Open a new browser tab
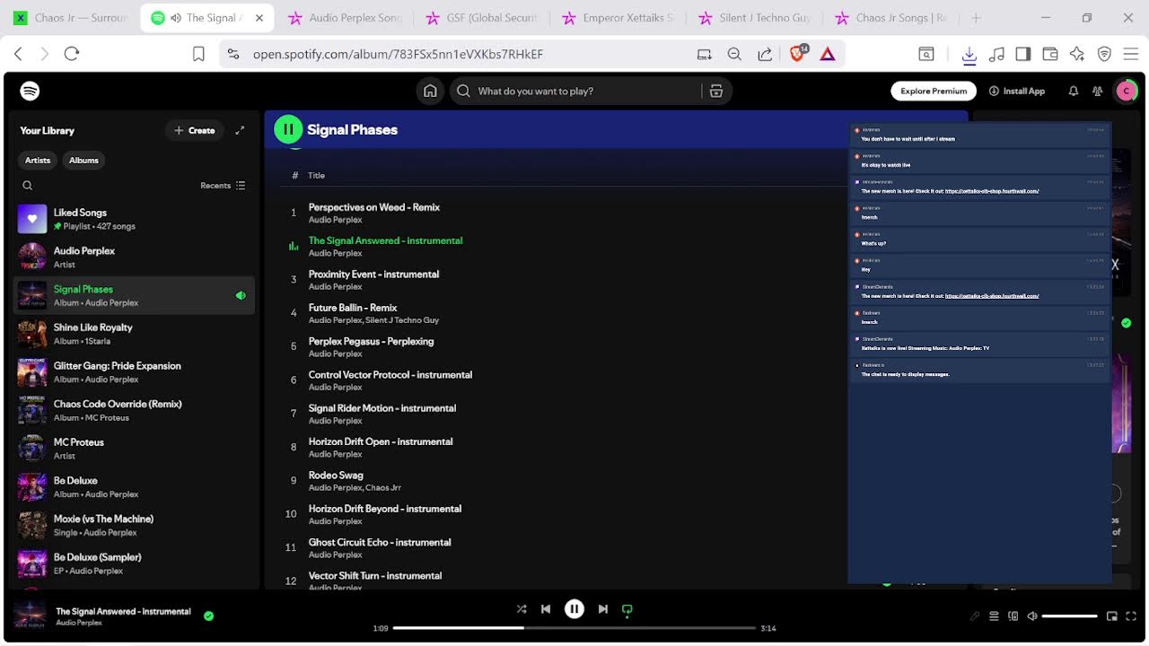Viewport: 1149px width, 646px height. click(x=976, y=18)
